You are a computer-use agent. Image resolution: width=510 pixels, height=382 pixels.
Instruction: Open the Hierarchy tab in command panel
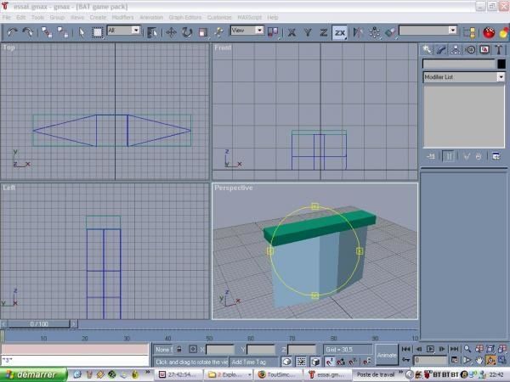click(x=456, y=50)
